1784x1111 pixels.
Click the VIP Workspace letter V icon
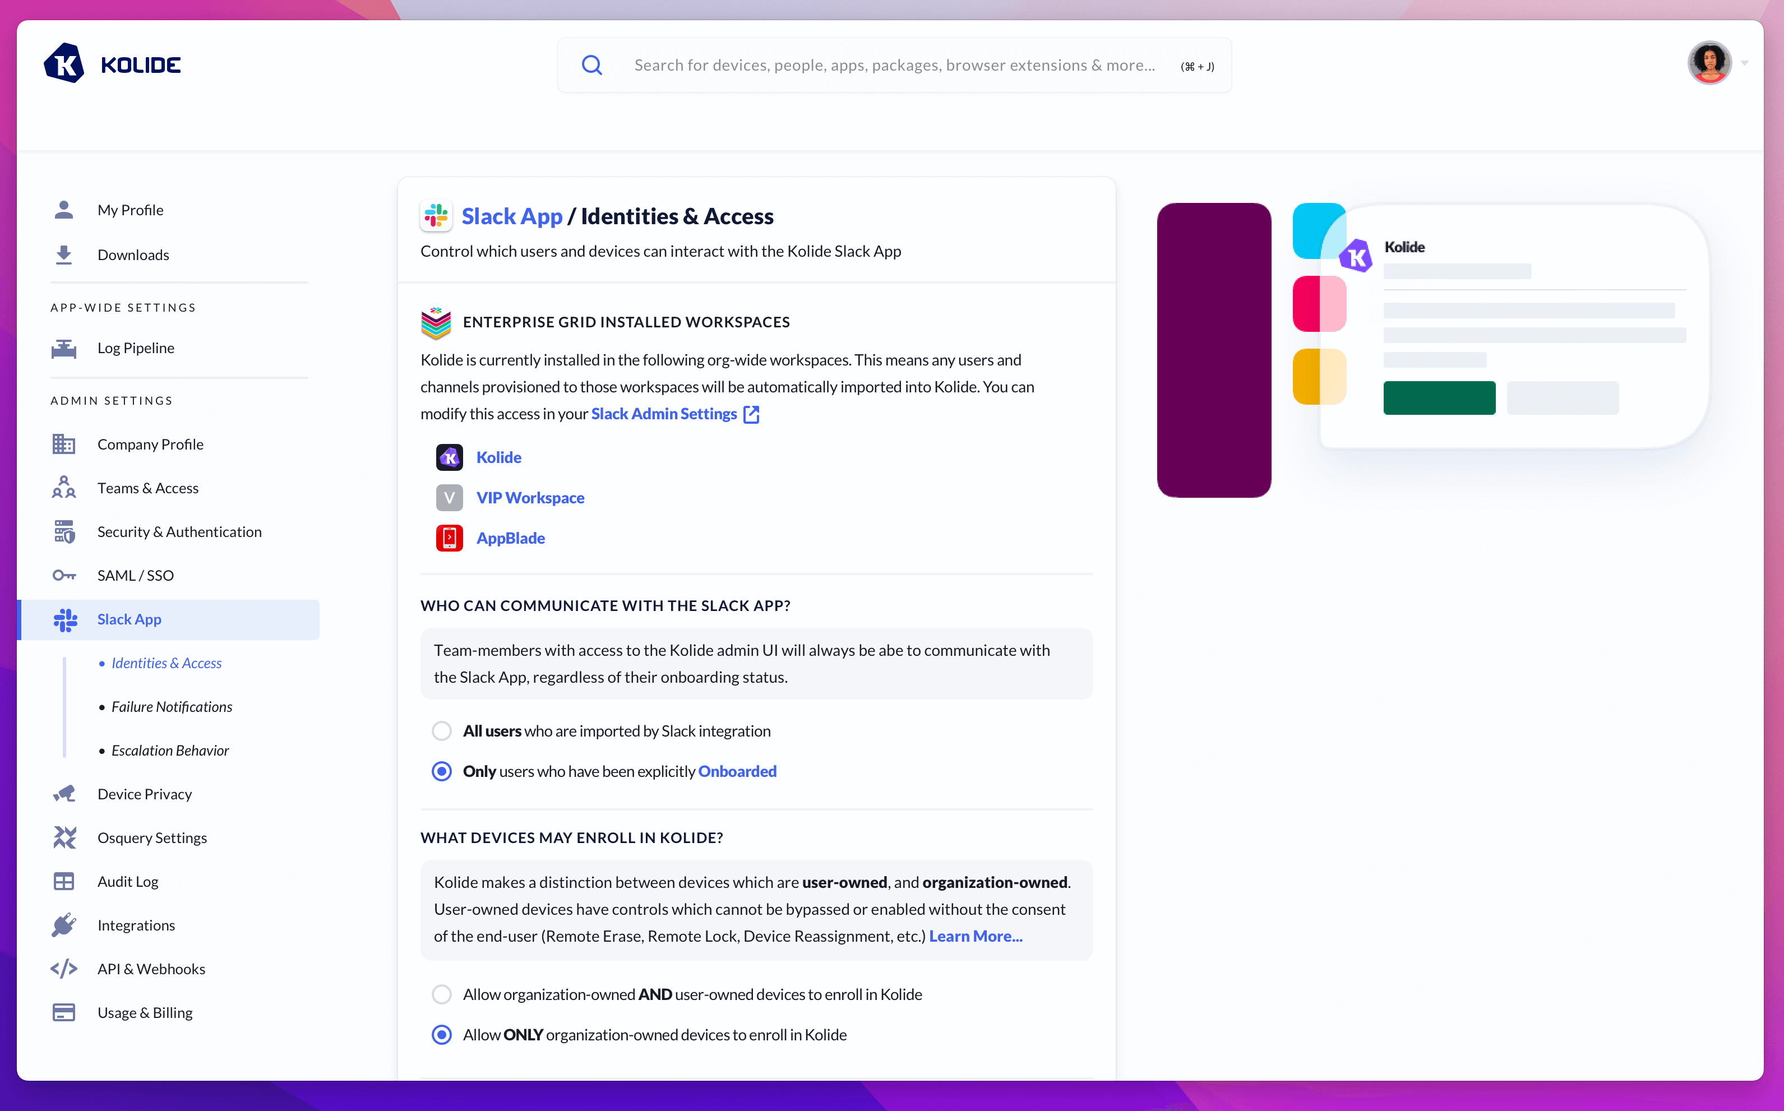click(x=450, y=498)
